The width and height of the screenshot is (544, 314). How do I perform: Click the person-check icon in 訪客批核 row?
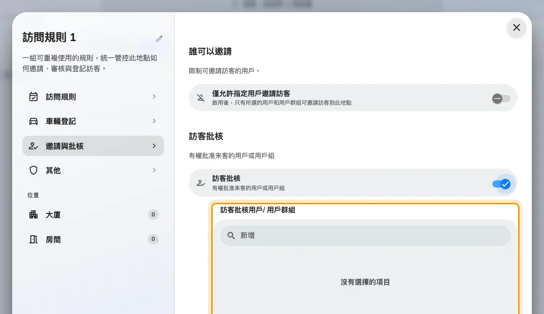pos(200,183)
